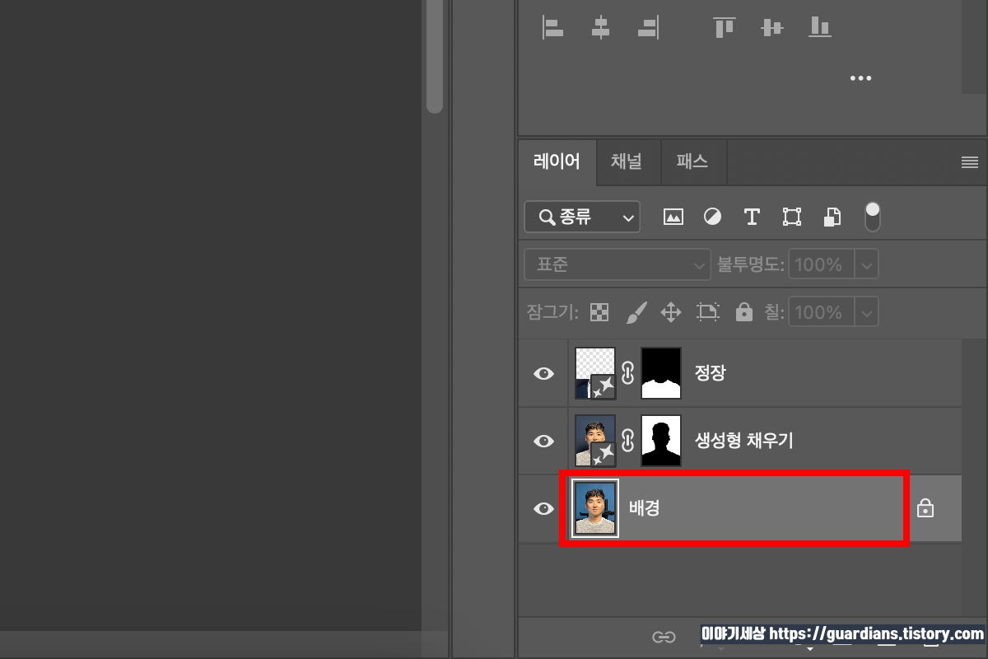Click the 배경 layer lock icon
This screenshot has height=659, width=988.
click(925, 508)
